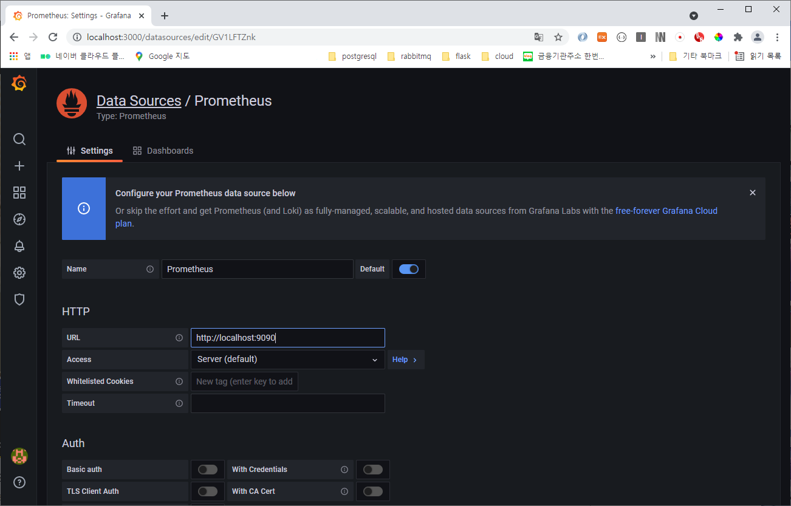Open a new browser tab
Image resolution: width=791 pixels, height=506 pixels.
pos(165,16)
